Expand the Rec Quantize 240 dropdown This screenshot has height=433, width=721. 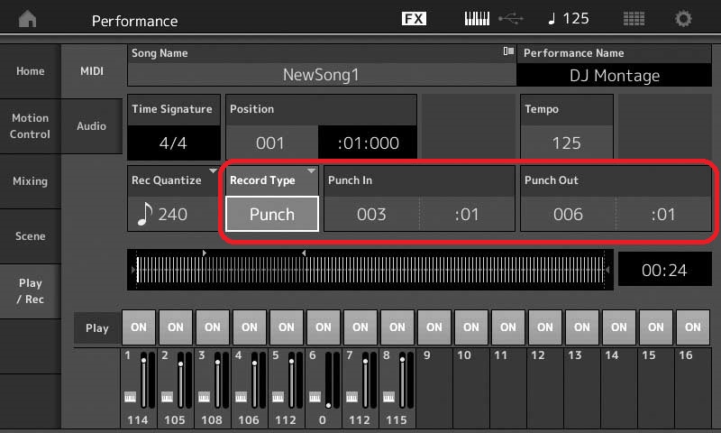(173, 214)
